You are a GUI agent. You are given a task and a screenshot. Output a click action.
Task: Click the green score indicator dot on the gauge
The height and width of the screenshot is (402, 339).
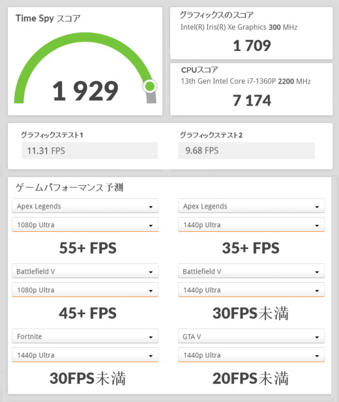tap(150, 86)
